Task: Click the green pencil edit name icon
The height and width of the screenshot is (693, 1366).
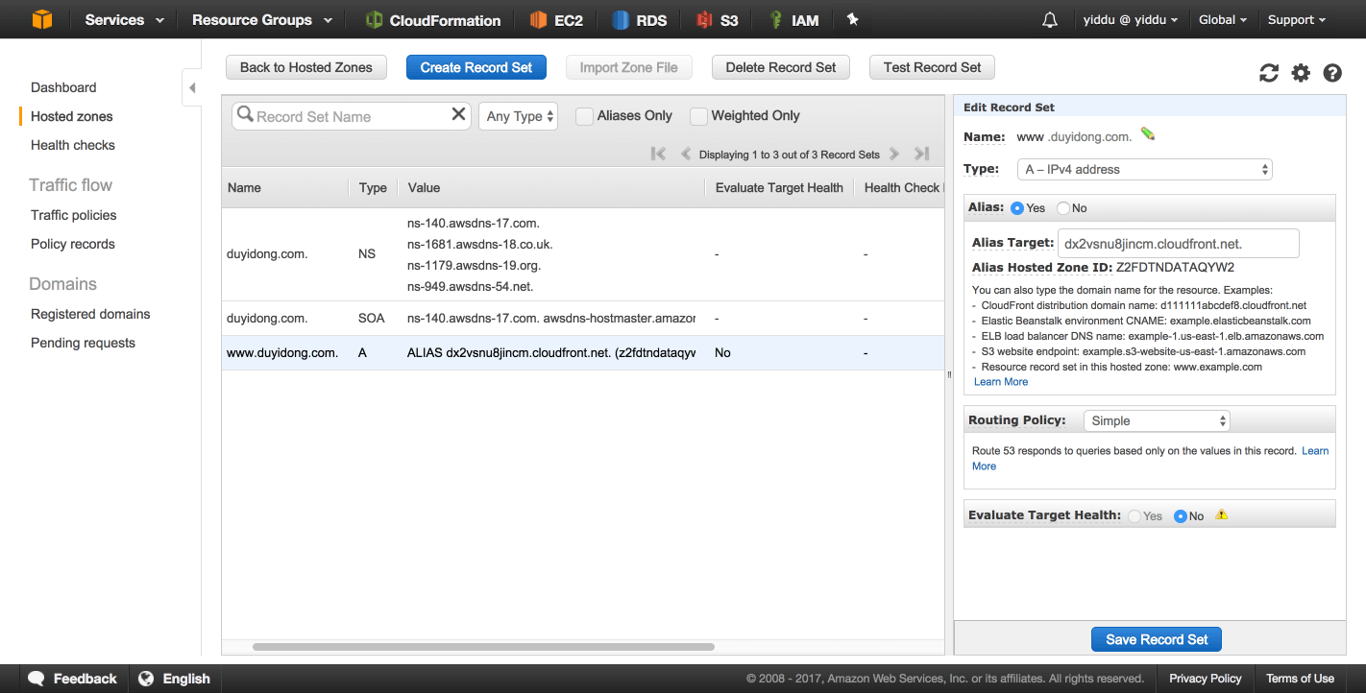Action: pyautogui.click(x=1147, y=134)
